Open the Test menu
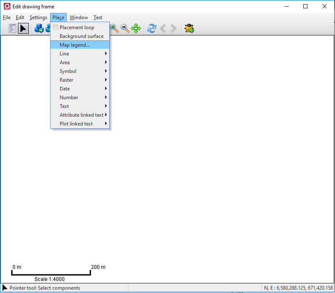Viewport: 335px width, 293px height. click(98, 18)
